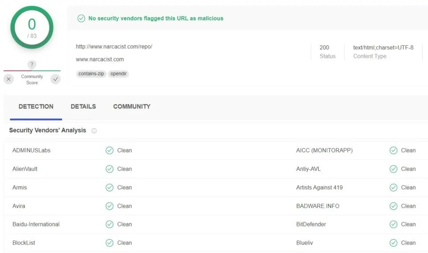428x253 pixels.
Task: Click the Content Type label
Action: coord(370,56)
